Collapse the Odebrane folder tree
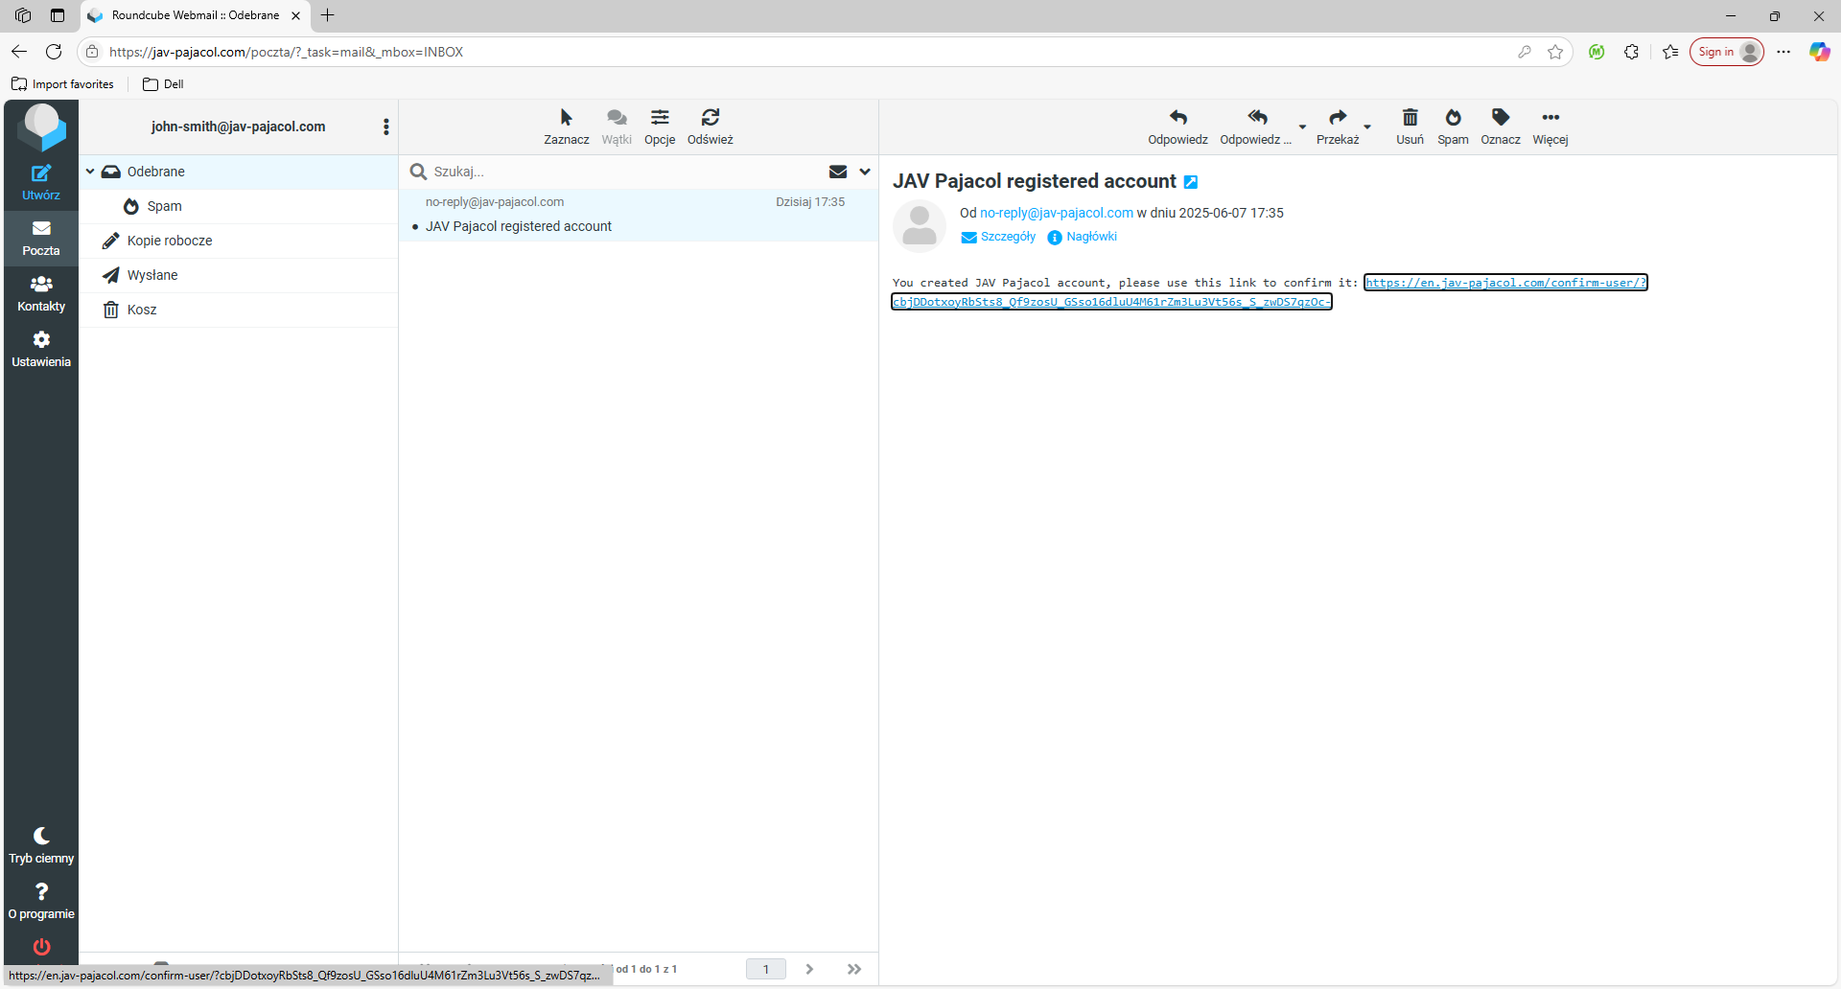 coord(90,172)
